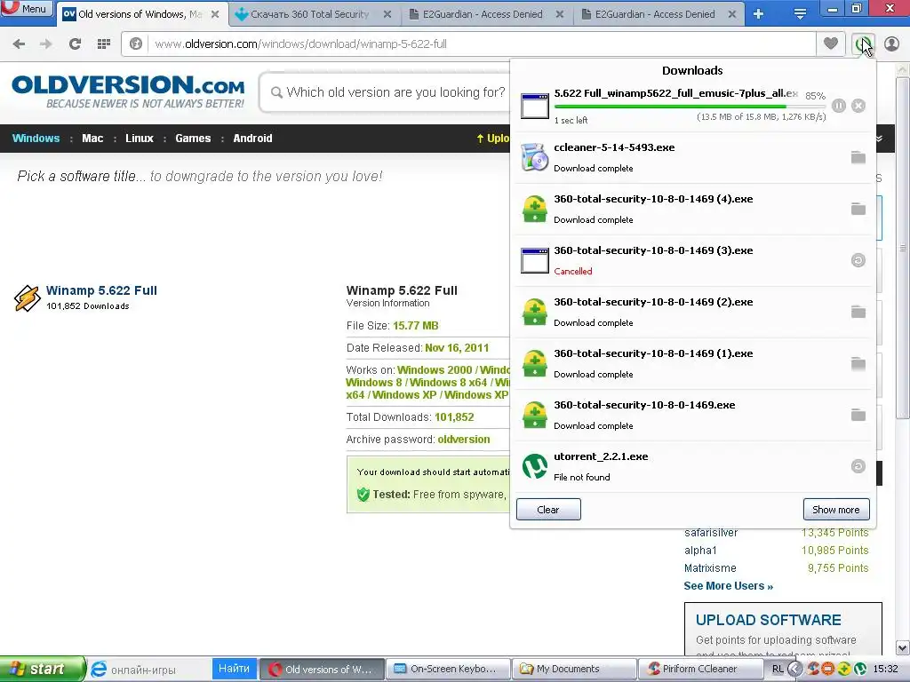Open the Opera Menu button
Image resolution: width=910 pixels, height=682 pixels.
pos(27,9)
